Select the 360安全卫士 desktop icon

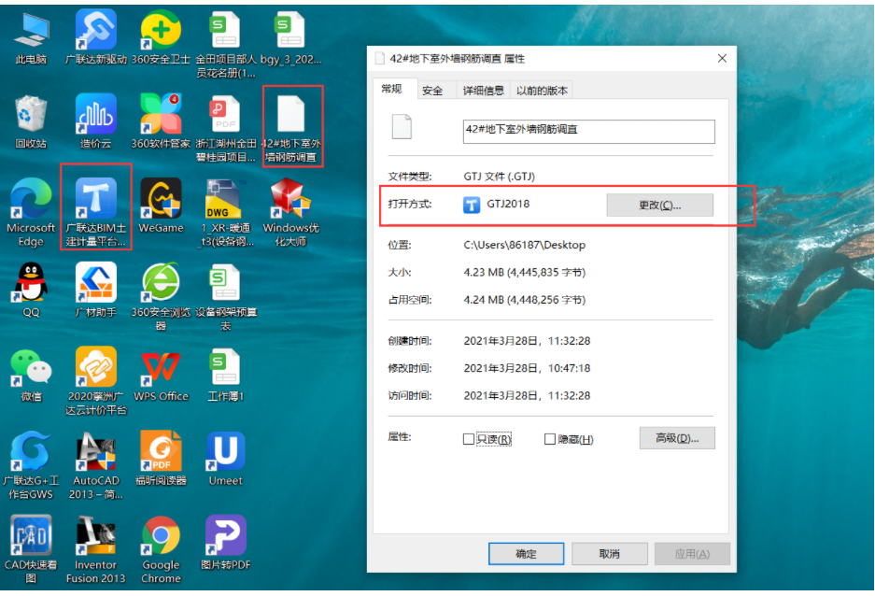pyautogui.click(x=161, y=36)
